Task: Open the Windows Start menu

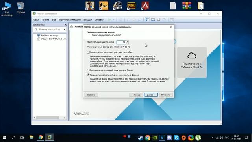Action: point(4,138)
